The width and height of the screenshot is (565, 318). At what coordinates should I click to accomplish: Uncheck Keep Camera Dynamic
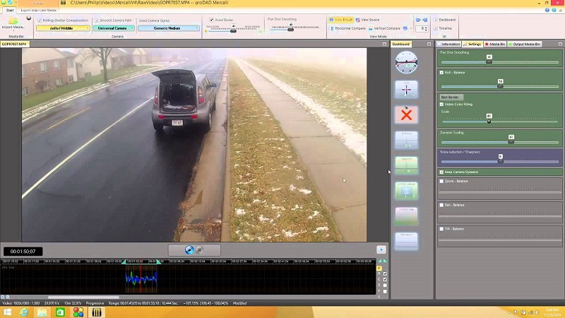[442, 172]
